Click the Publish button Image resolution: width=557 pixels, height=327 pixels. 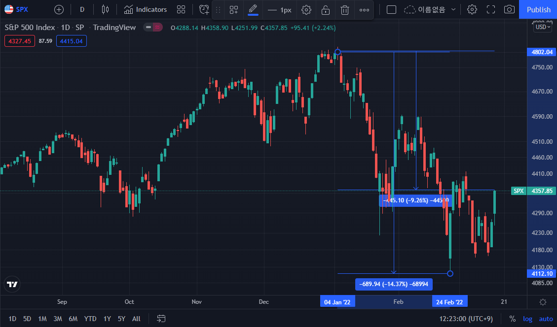tap(538, 9)
